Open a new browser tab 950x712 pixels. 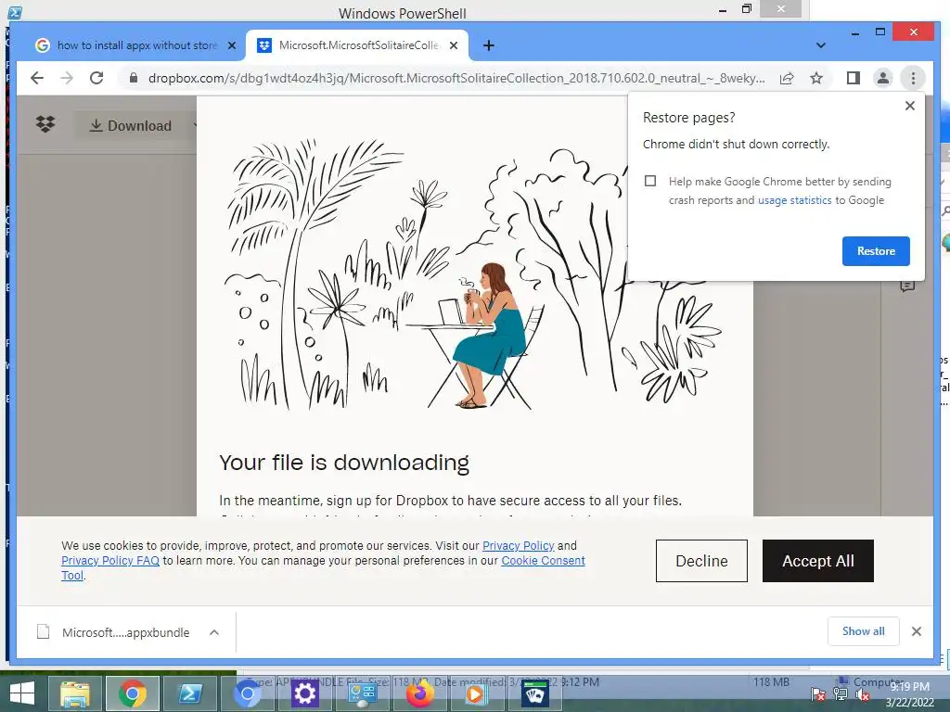pyautogui.click(x=489, y=45)
